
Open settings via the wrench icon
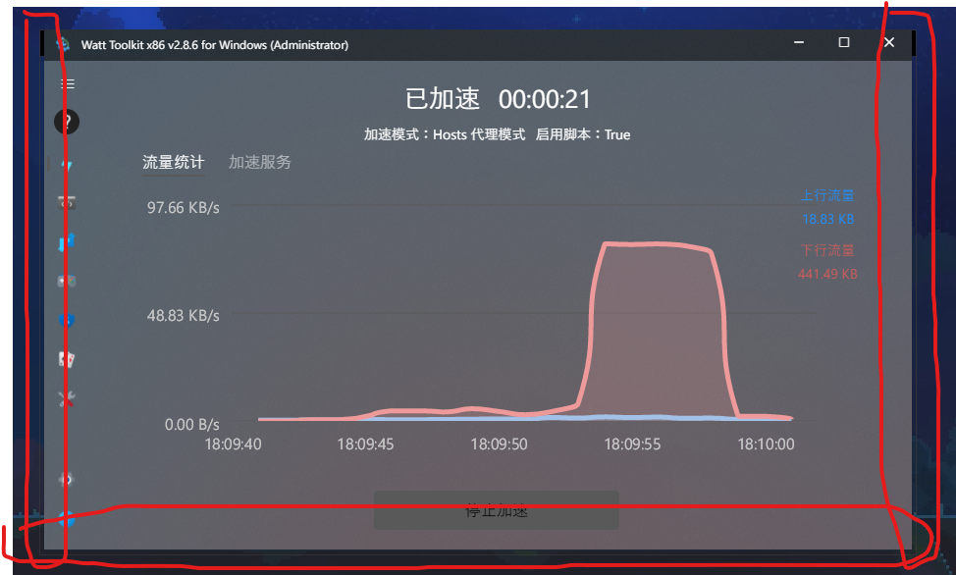pyautogui.click(x=67, y=398)
